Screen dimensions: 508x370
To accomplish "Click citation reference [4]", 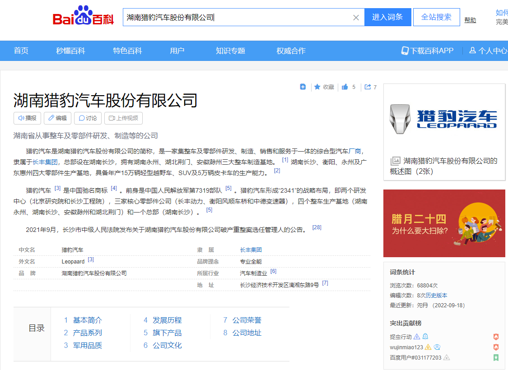I will pyautogui.click(x=114, y=188).
